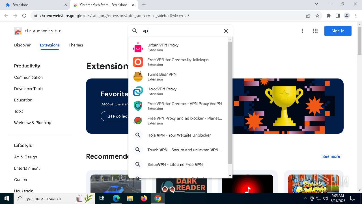The width and height of the screenshot is (362, 204).
Task: Click the Chrome Web Store logo
Action: point(18,31)
